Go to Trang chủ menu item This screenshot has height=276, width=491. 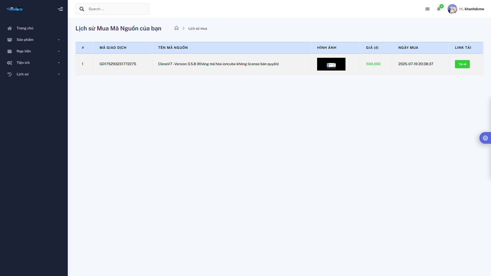tap(25, 28)
